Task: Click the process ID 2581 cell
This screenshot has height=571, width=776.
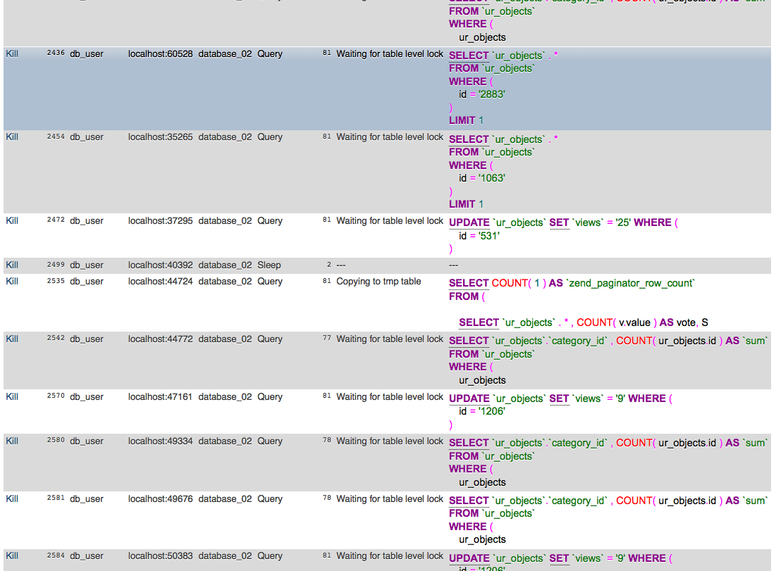Action: tap(56, 499)
